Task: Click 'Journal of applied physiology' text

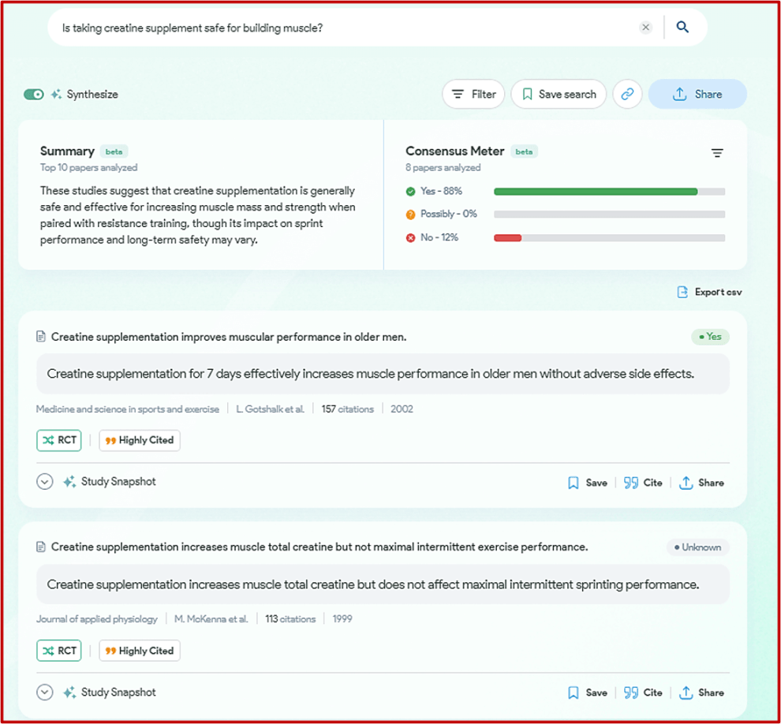Action: coord(96,619)
